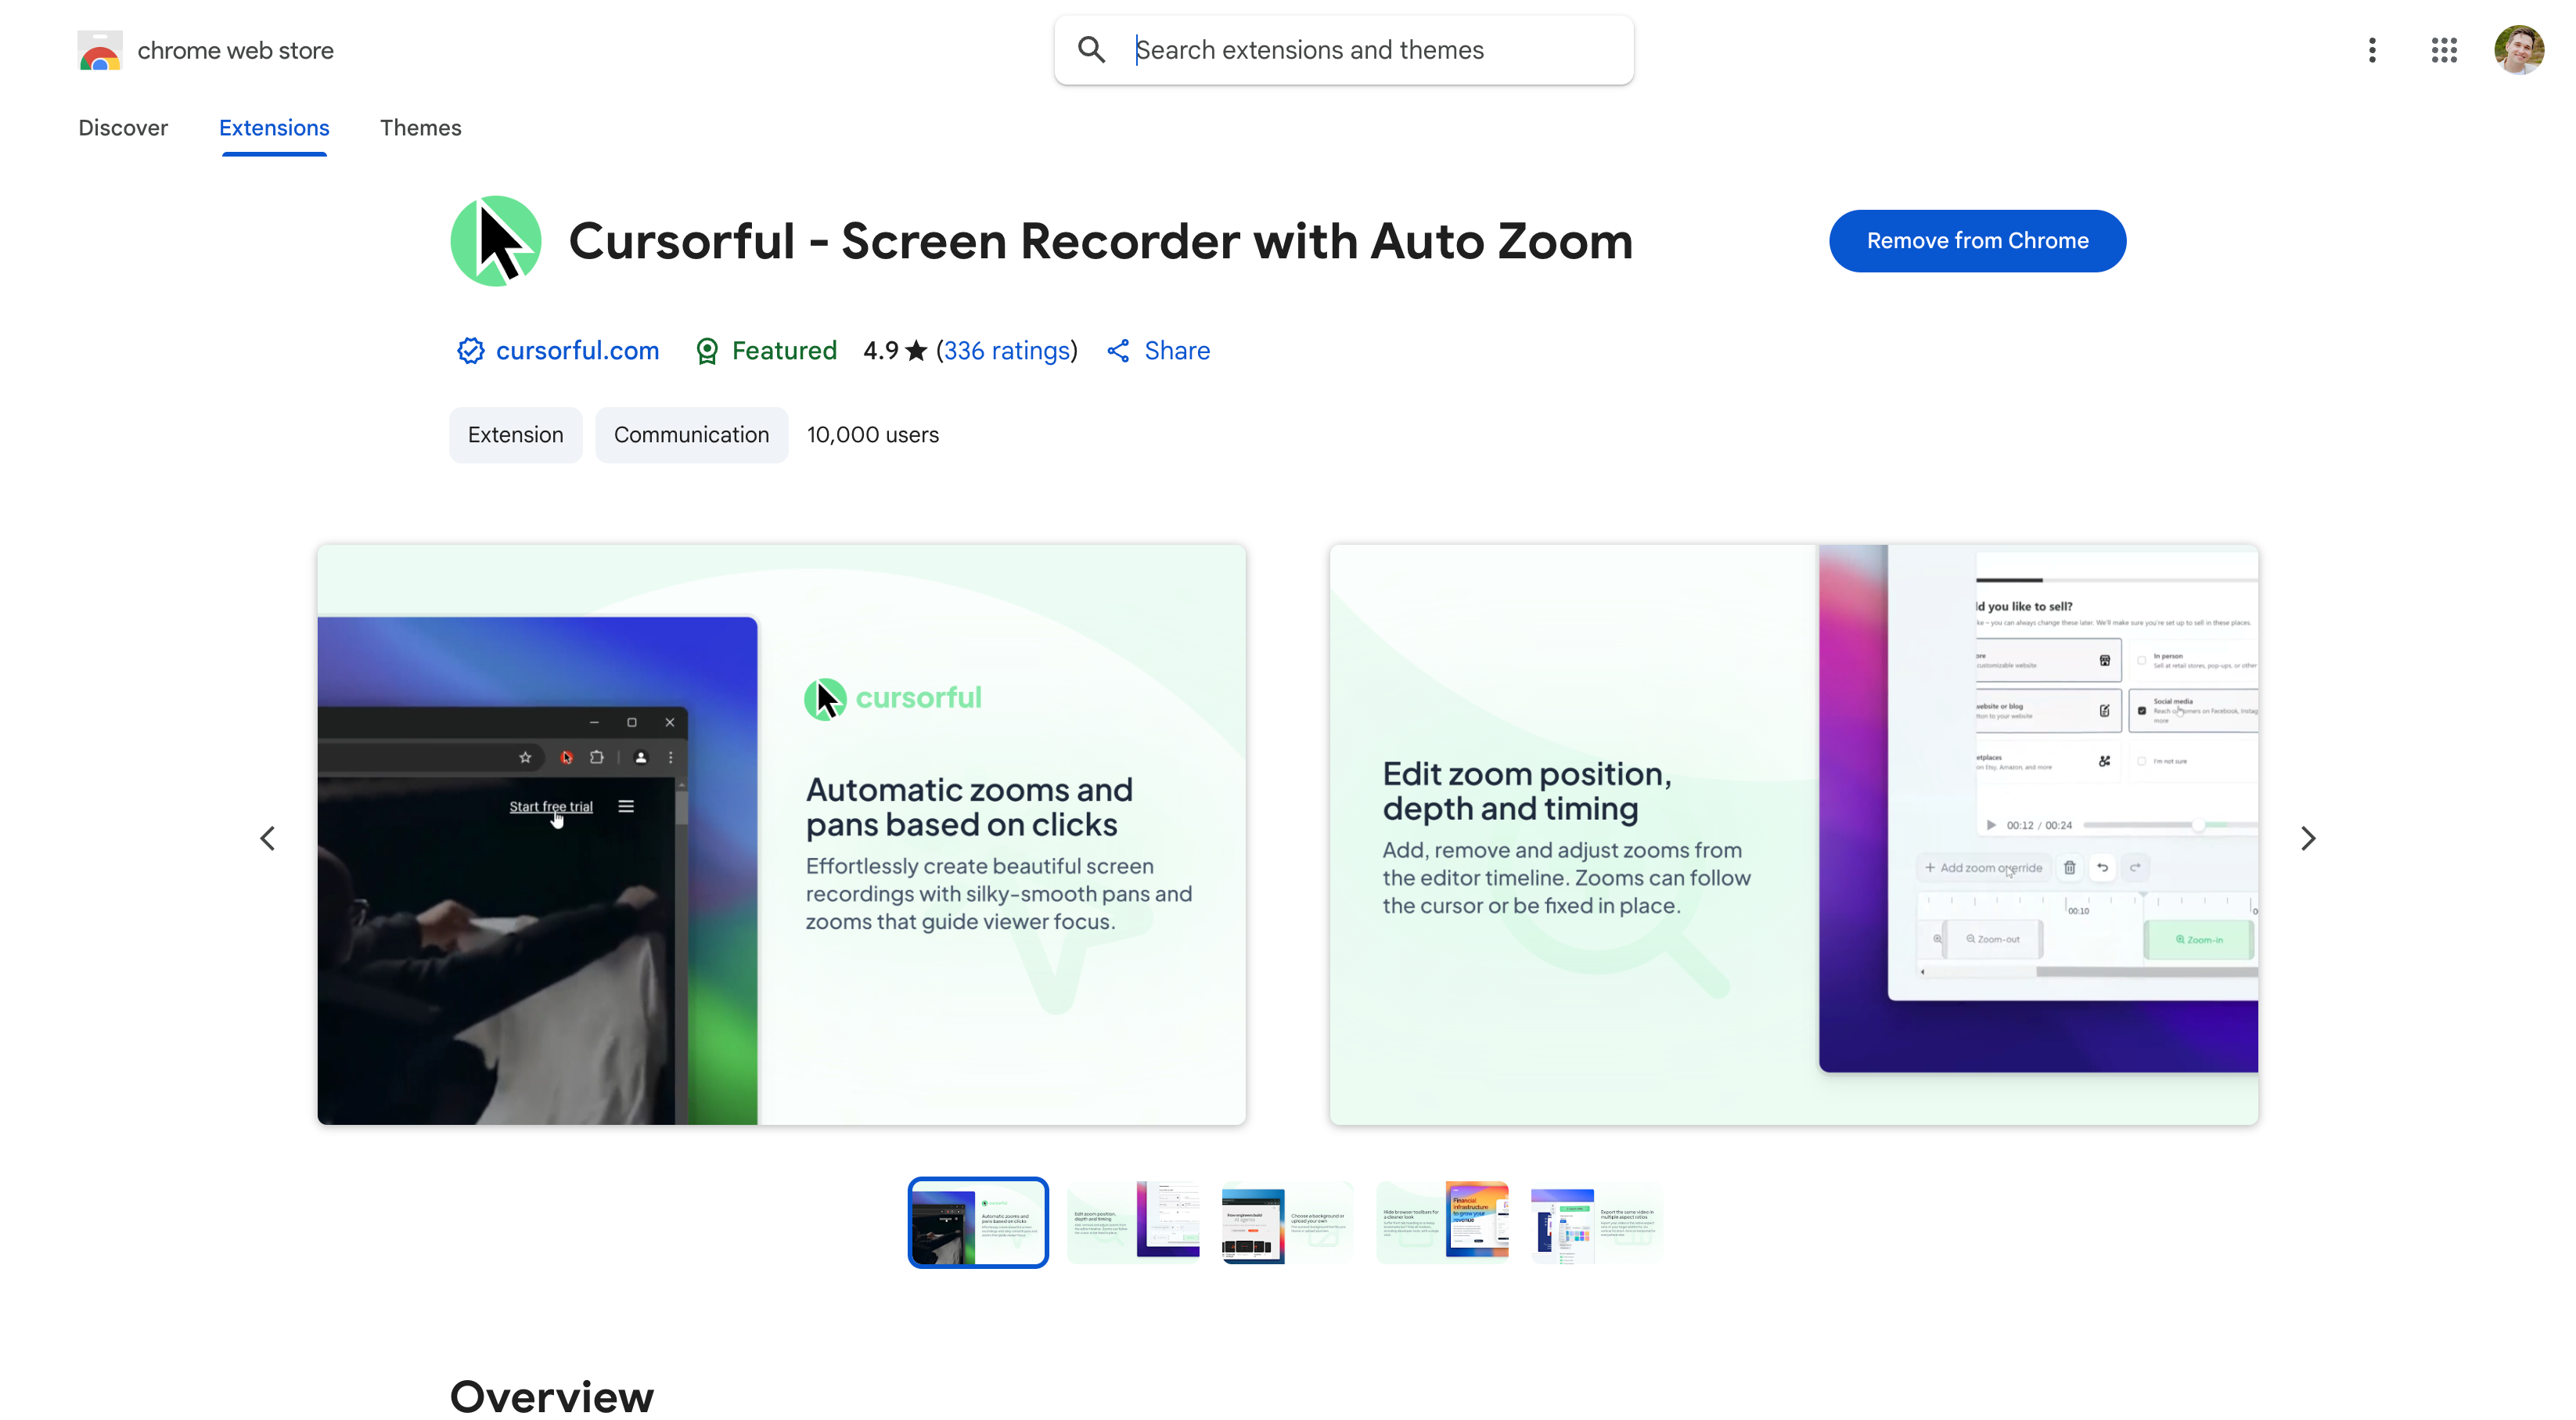Click the Featured label text
The image size is (2576, 1420).
(784, 351)
